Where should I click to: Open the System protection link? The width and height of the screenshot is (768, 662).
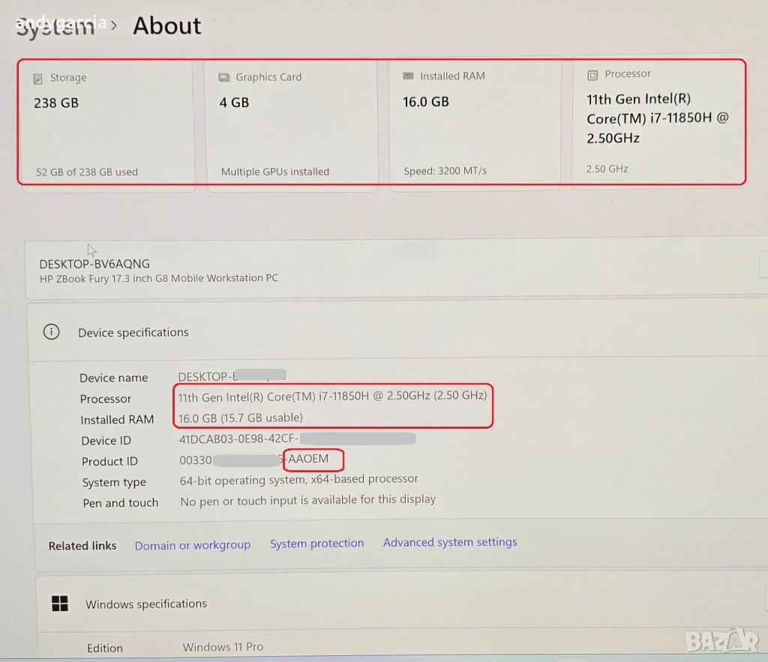pos(316,544)
